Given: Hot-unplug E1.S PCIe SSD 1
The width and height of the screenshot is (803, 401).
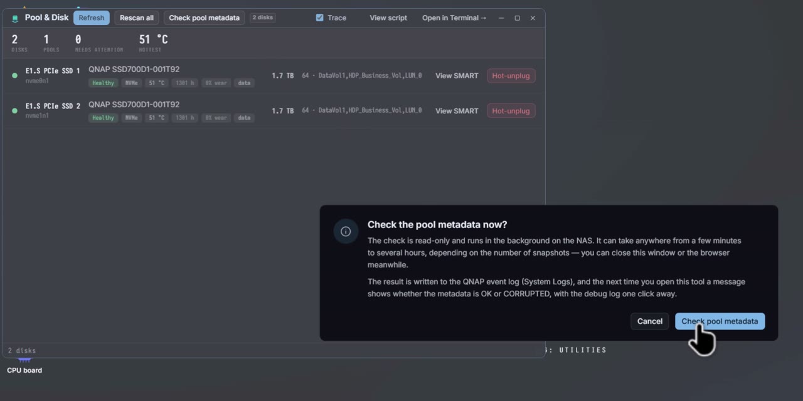Looking at the screenshot, I should tap(511, 76).
